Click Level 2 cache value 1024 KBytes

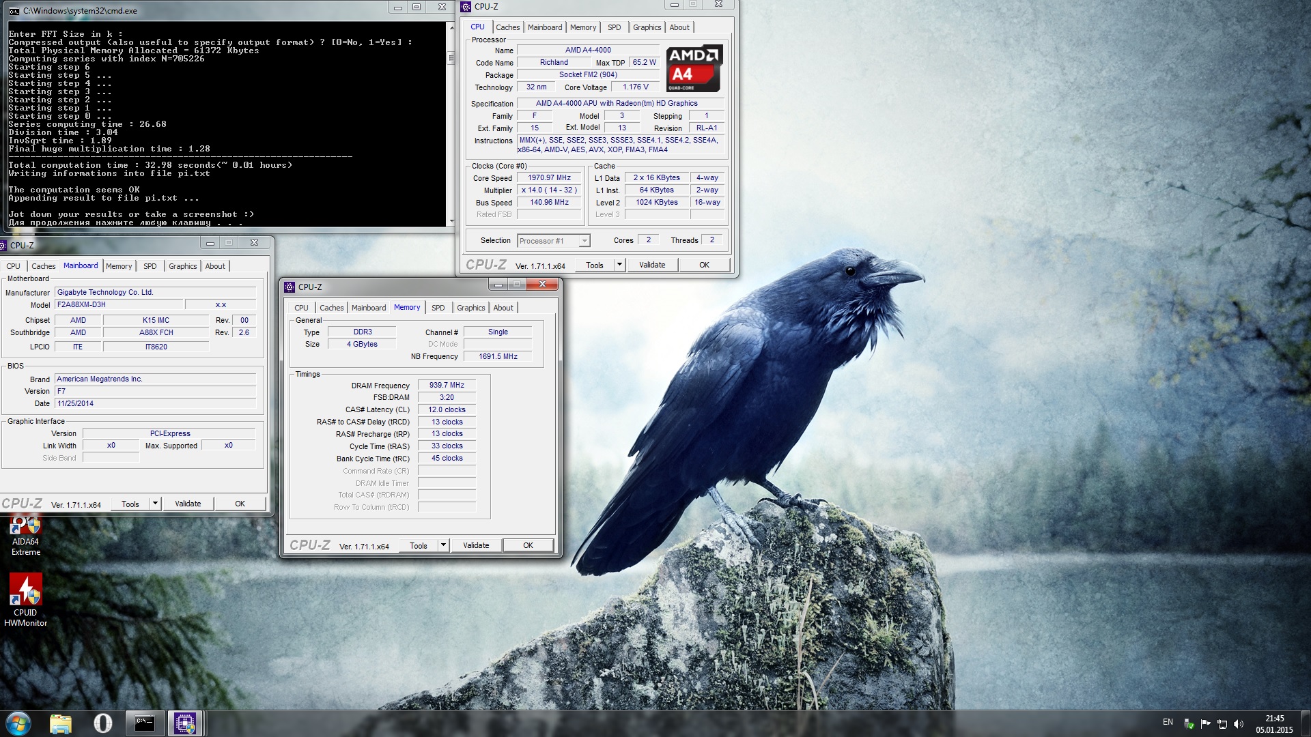coord(657,203)
